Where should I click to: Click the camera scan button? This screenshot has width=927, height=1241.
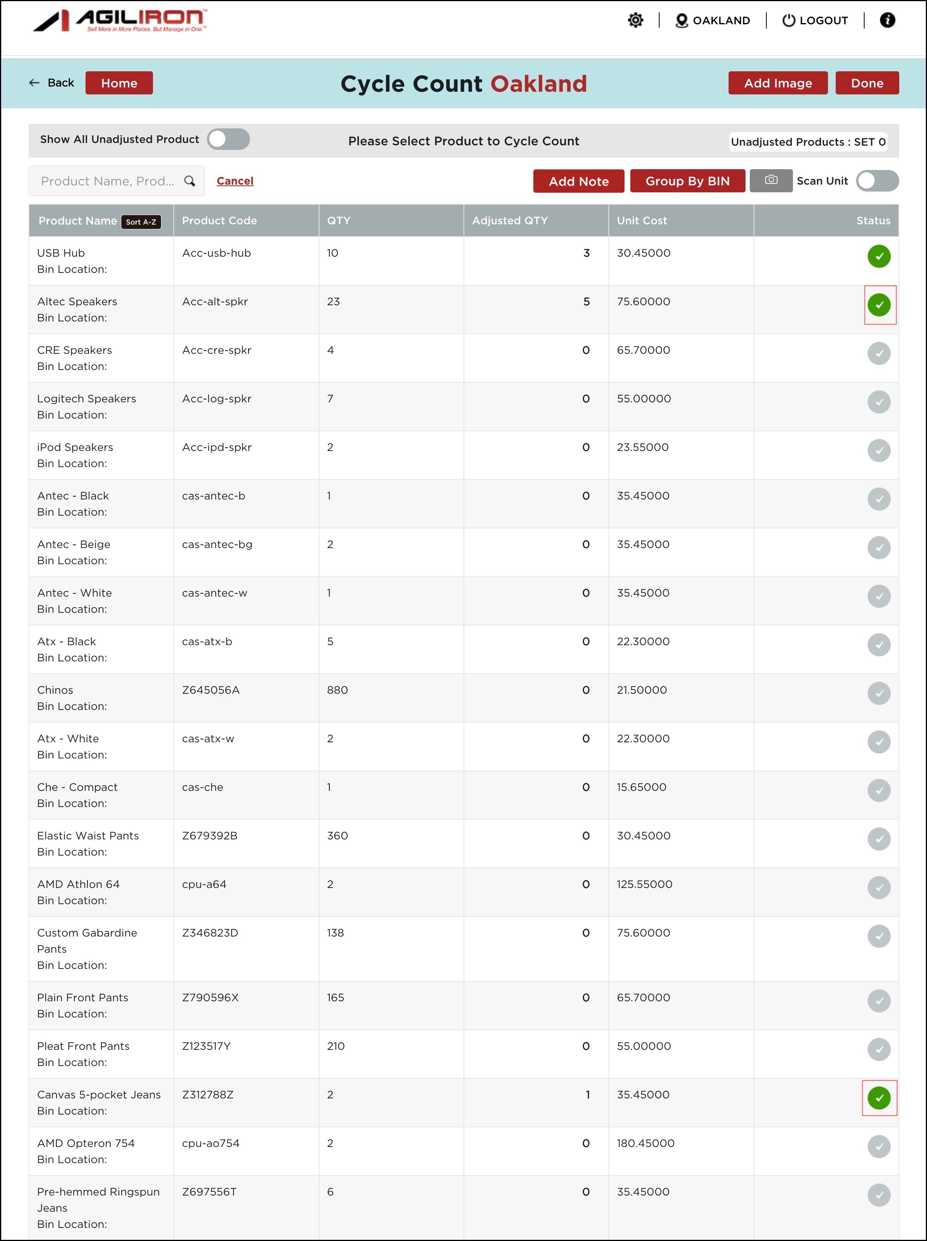pos(771,180)
